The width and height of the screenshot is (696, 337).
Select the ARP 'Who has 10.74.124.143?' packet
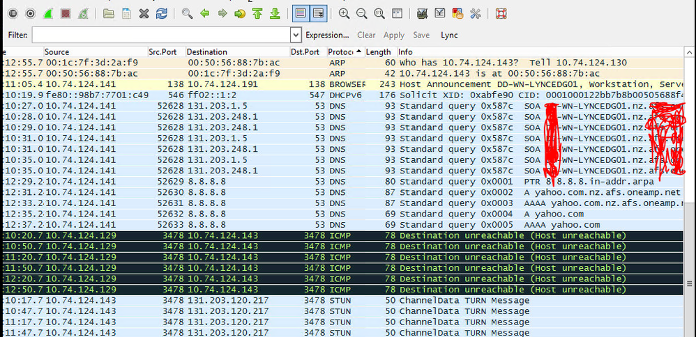click(x=342, y=63)
